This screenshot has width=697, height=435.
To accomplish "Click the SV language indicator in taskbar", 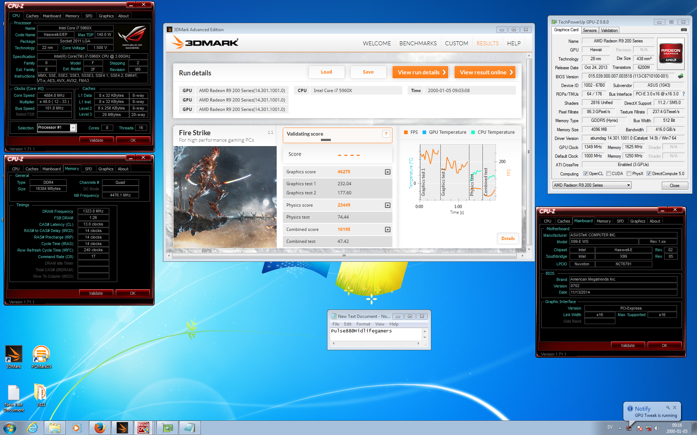I will pos(610,427).
